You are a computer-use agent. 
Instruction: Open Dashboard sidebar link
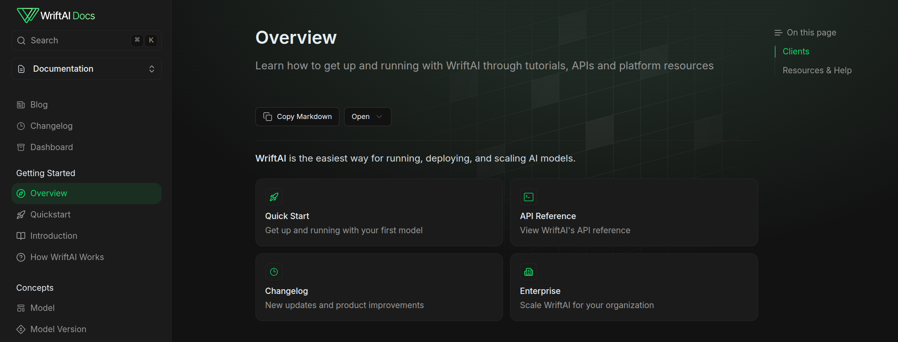(x=86, y=147)
